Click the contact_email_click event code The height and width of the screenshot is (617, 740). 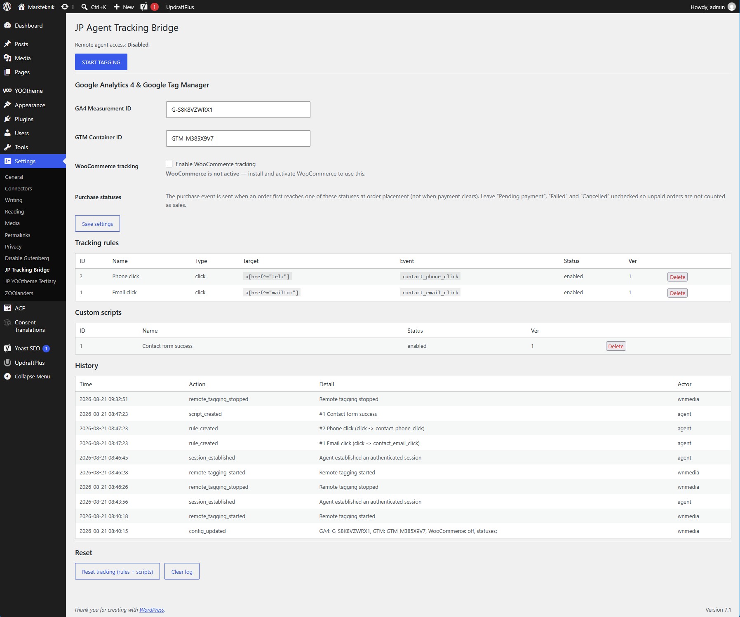coord(430,293)
